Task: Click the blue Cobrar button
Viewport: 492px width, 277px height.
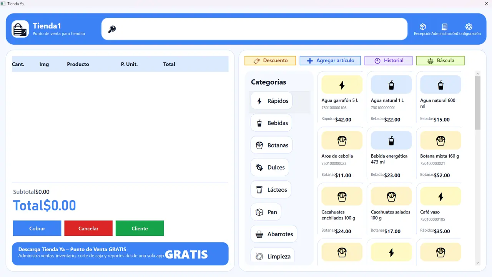Action: 37,228
